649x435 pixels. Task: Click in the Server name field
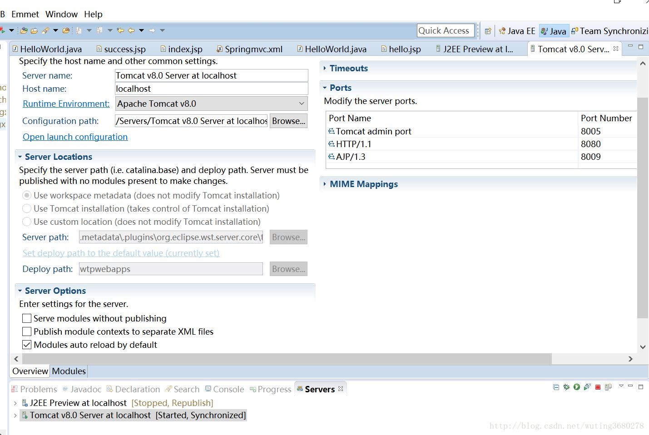tap(212, 75)
